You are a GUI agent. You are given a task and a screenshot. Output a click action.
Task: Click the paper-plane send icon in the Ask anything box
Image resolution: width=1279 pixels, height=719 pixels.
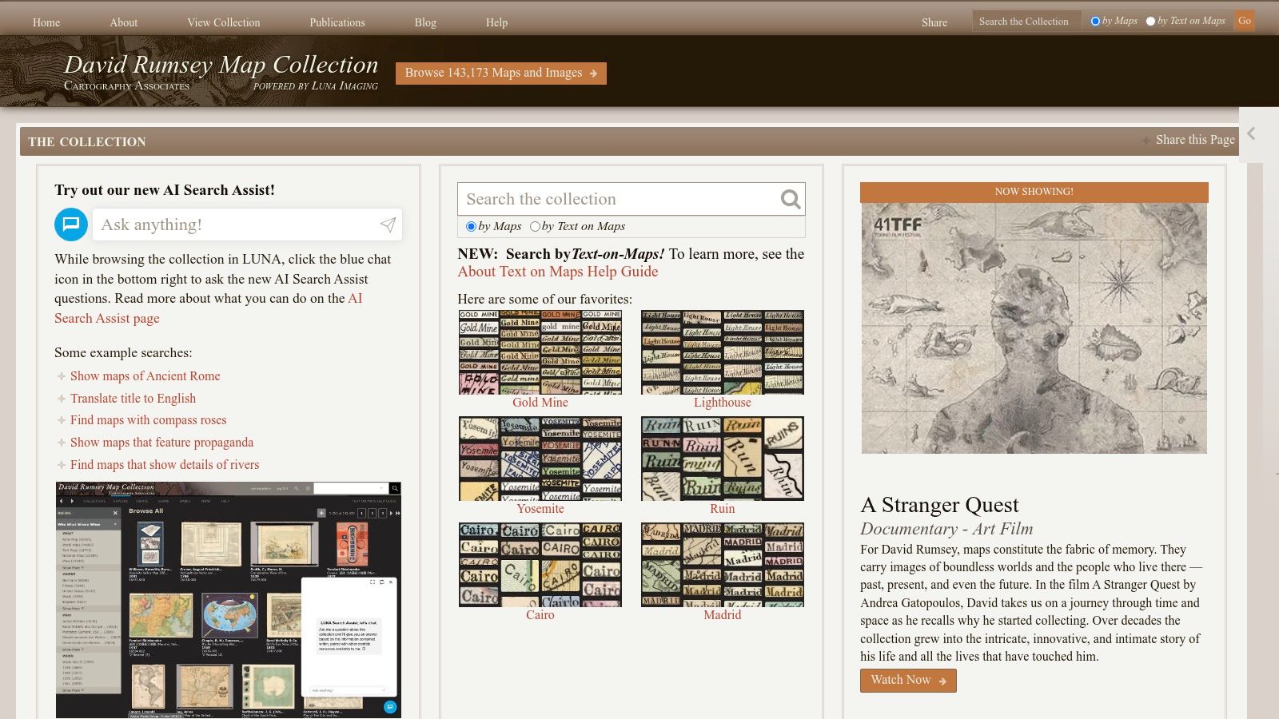[388, 224]
